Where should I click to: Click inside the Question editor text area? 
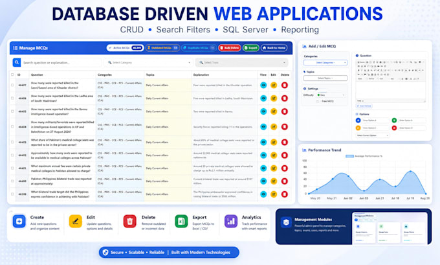click(x=391, y=90)
